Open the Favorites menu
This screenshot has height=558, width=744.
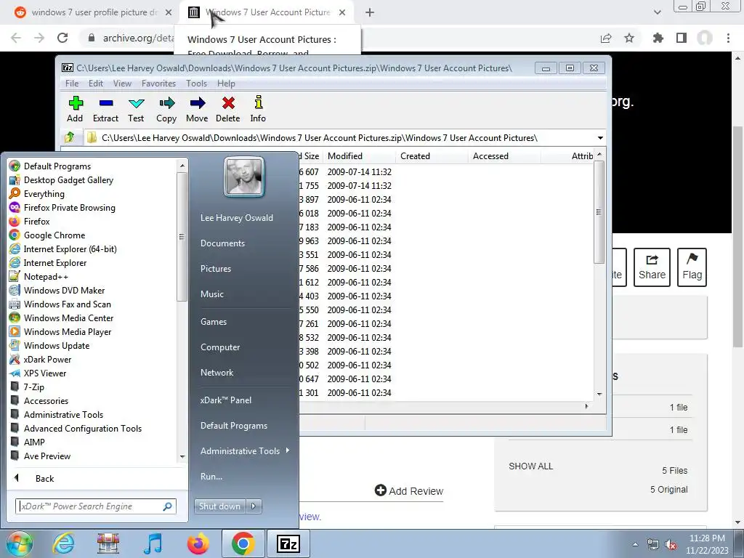(158, 83)
